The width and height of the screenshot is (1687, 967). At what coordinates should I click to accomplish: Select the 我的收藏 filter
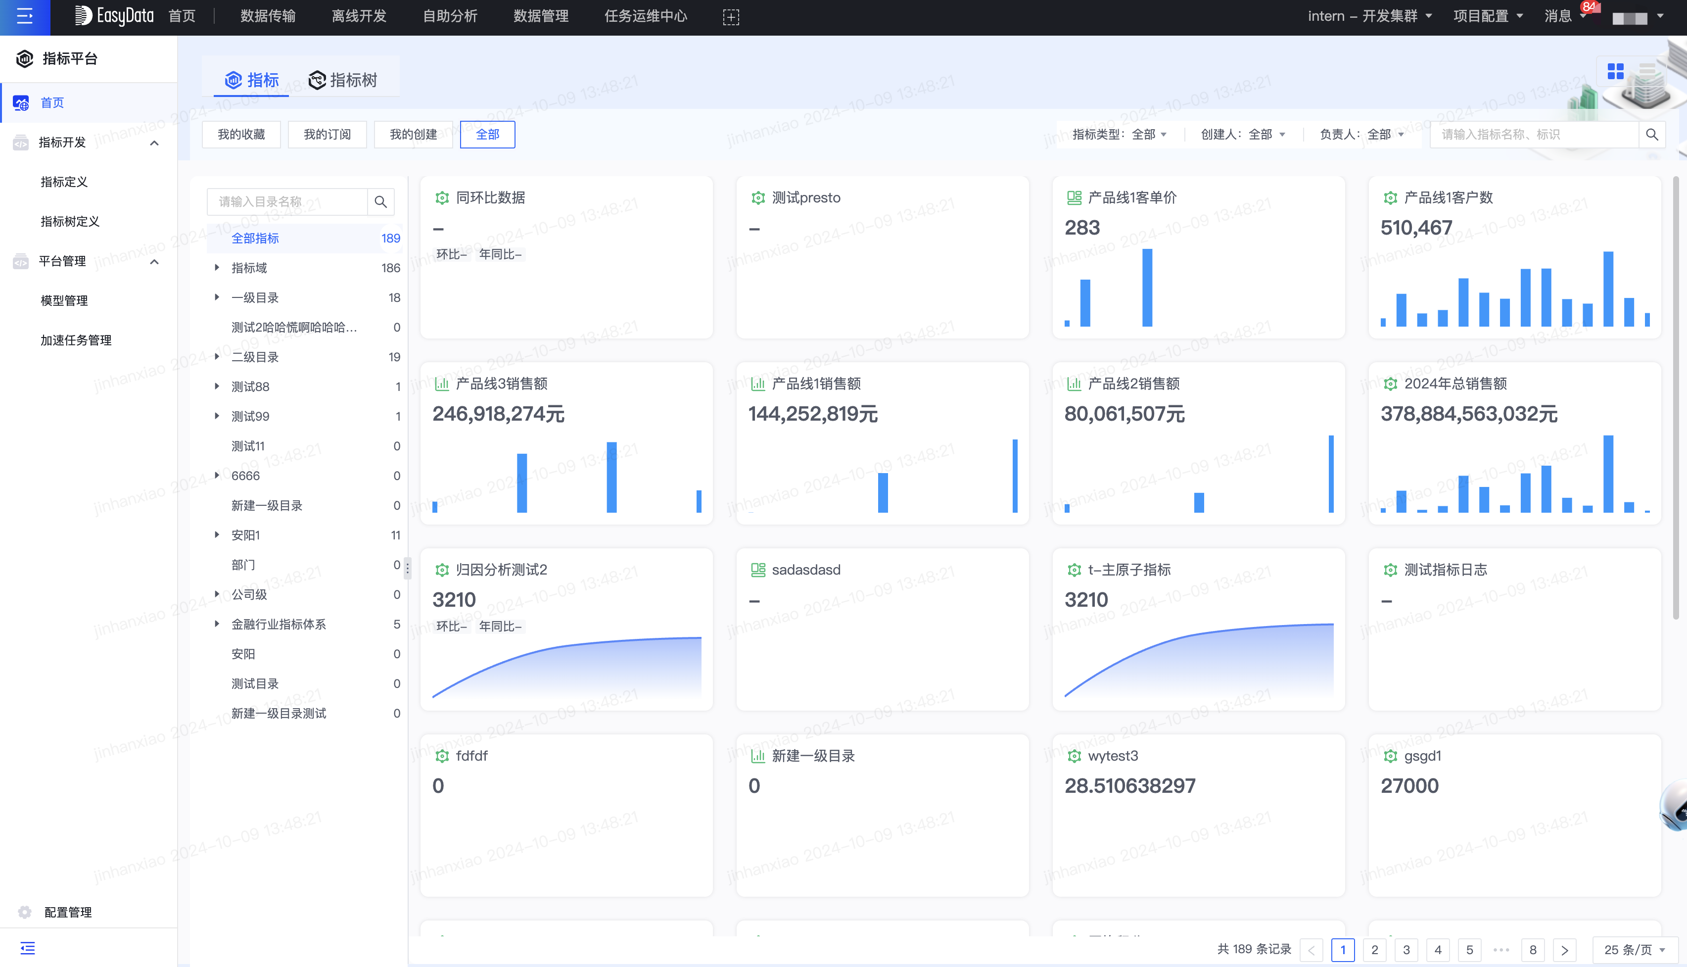241,134
